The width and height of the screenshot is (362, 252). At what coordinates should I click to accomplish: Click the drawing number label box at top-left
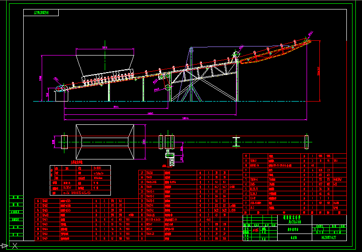coord(41,13)
